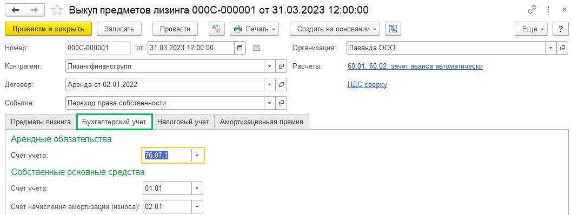Open the Амортизационная премия tab

262,122
